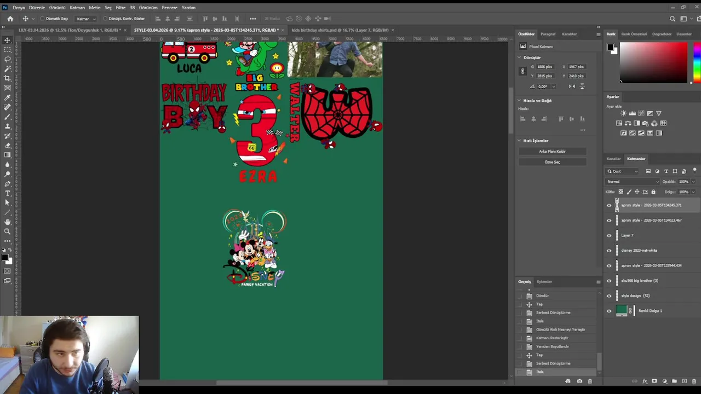
Task: Open the Pencere menu
Action: (x=169, y=8)
